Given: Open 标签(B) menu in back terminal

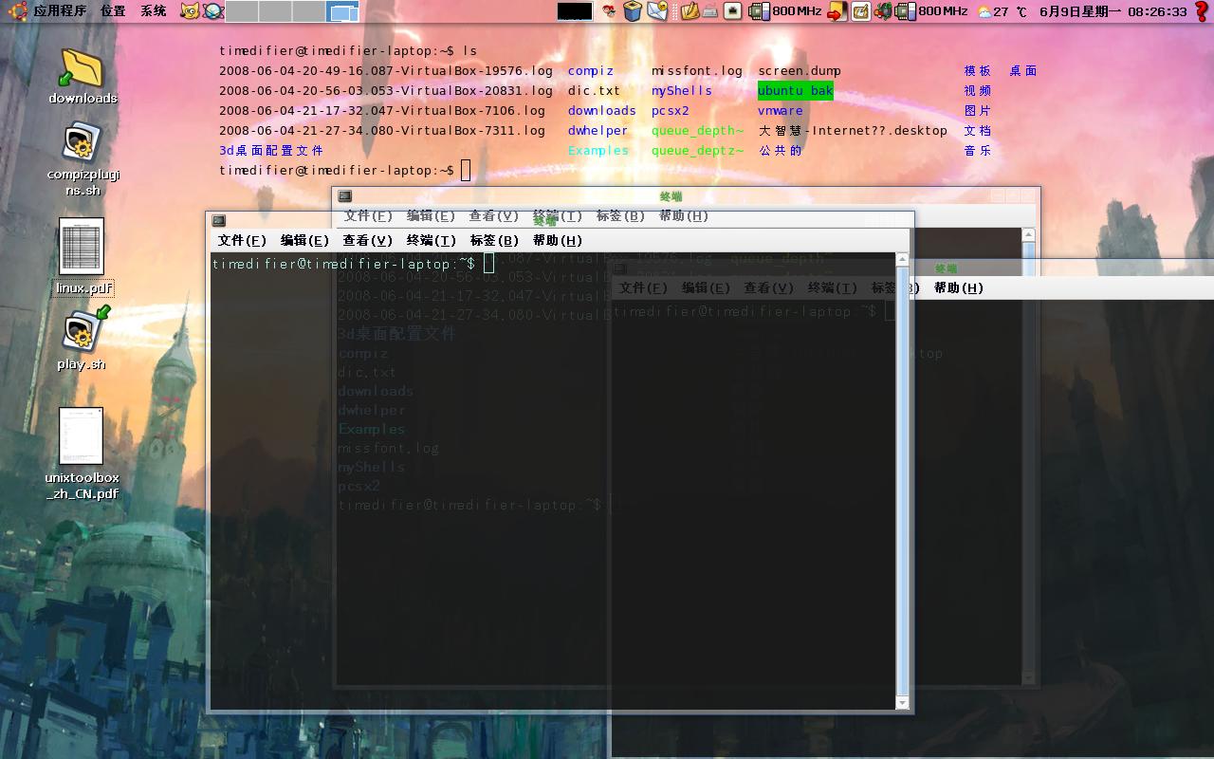Looking at the screenshot, I should [620, 216].
